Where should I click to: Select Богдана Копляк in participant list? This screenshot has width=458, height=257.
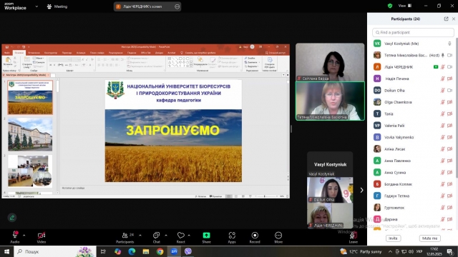(413, 184)
